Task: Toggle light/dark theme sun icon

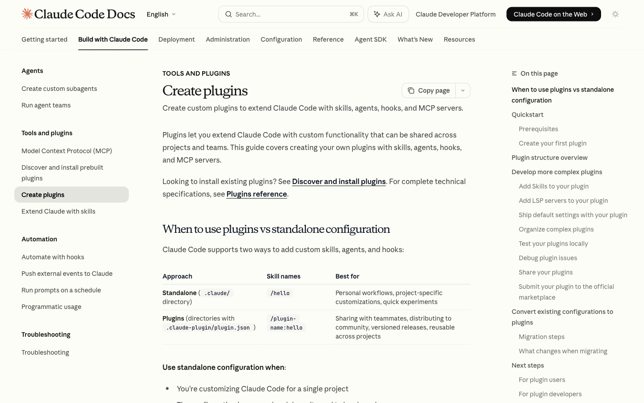Action: [615, 14]
